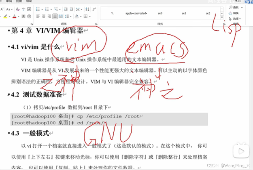Toggle the Character Border button
Screen dimensions: 253x170
point(29,9)
